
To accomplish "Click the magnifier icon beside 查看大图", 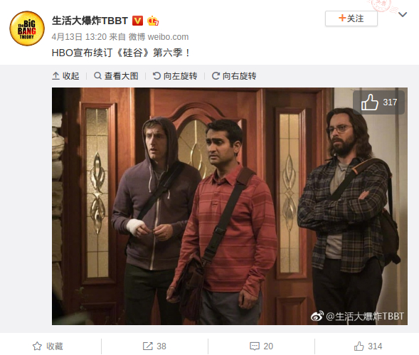I will [x=97, y=76].
